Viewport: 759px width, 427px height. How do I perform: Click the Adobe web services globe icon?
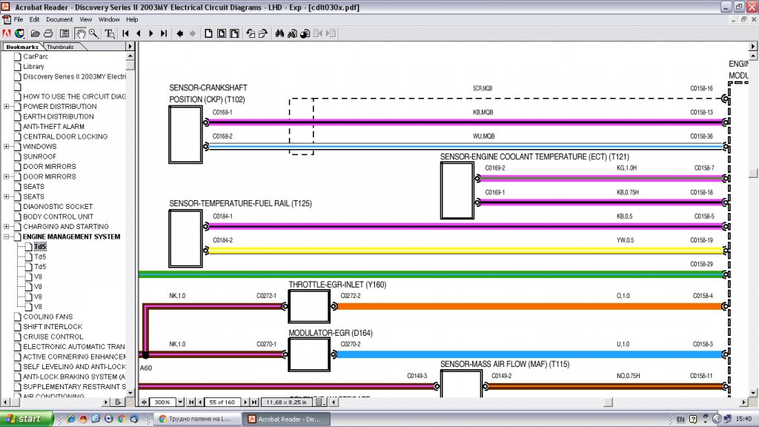[19, 33]
